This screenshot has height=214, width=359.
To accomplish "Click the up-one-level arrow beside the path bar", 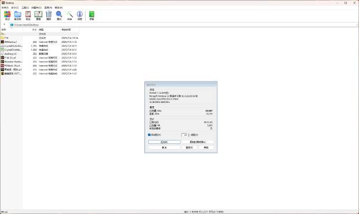I will point(4,24).
